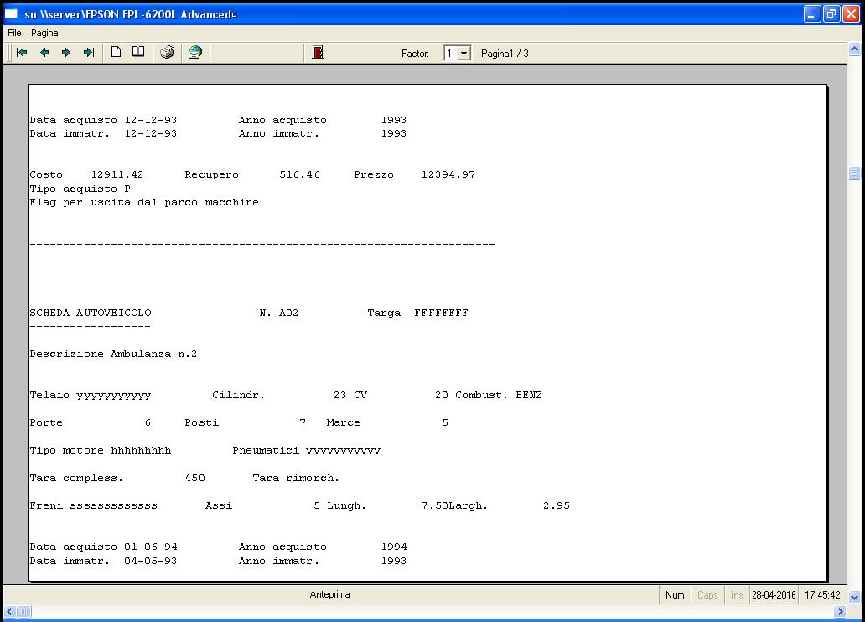Click the Prezzo value 12394.97
The height and width of the screenshot is (622, 865).
448,175
